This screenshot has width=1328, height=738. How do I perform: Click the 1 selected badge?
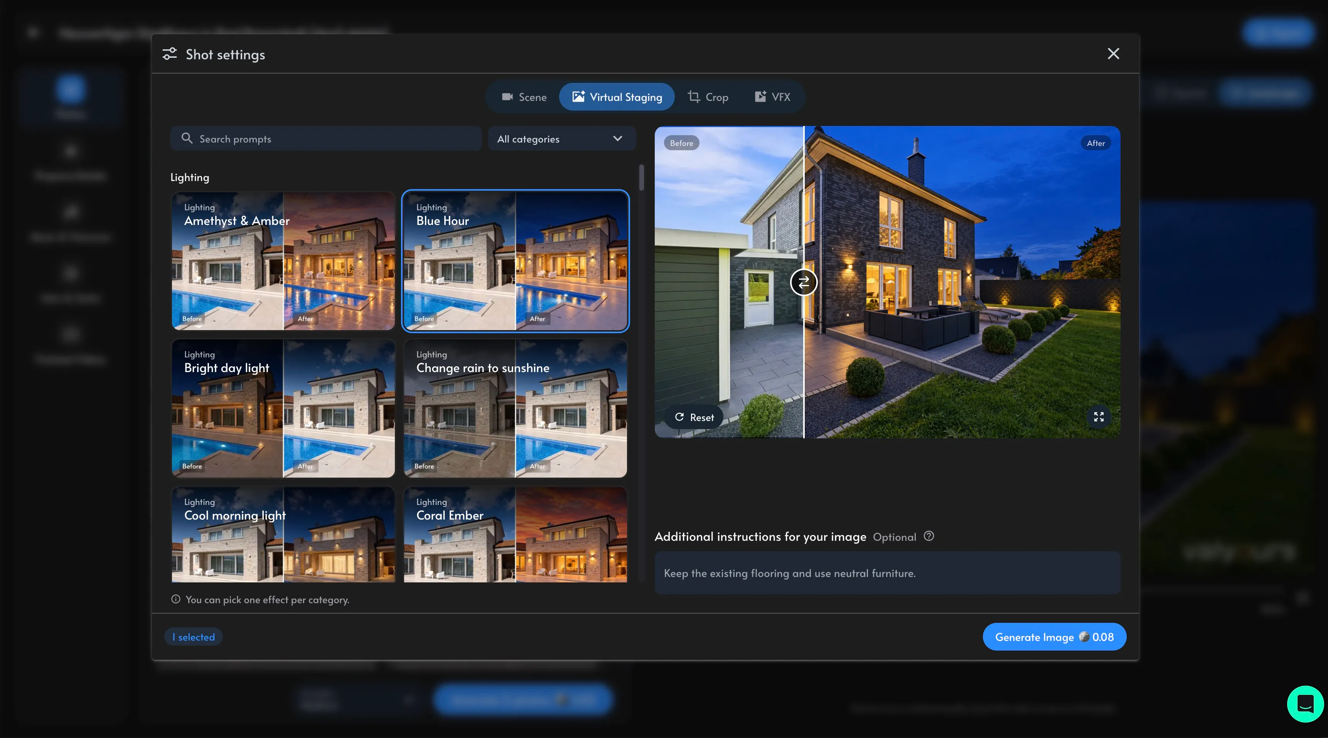(x=193, y=637)
